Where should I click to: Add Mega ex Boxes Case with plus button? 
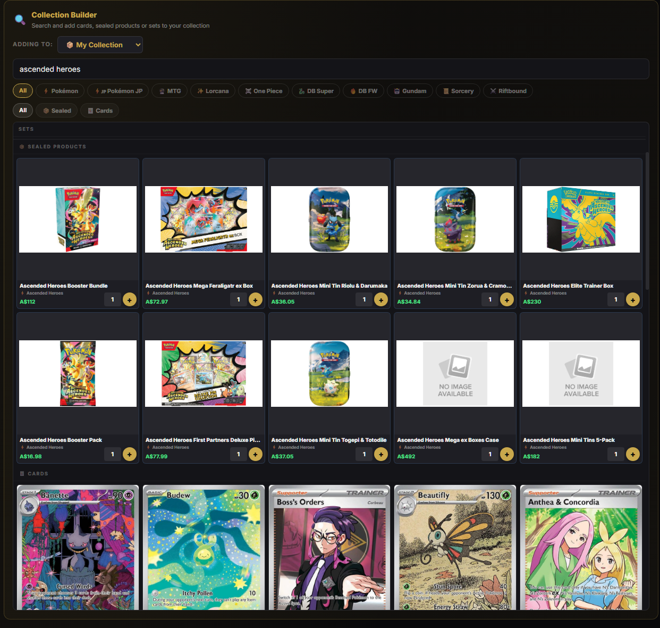click(507, 454)
